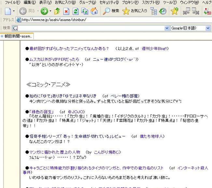
Task: Click the history clock icon
Action: coord(163,11)
